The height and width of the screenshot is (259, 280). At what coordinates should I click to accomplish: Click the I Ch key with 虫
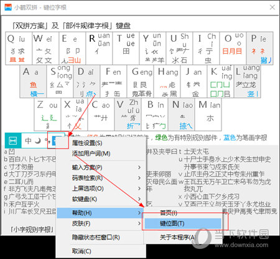point(206,48)
